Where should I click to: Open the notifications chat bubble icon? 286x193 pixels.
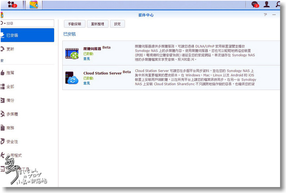point(255,5)
